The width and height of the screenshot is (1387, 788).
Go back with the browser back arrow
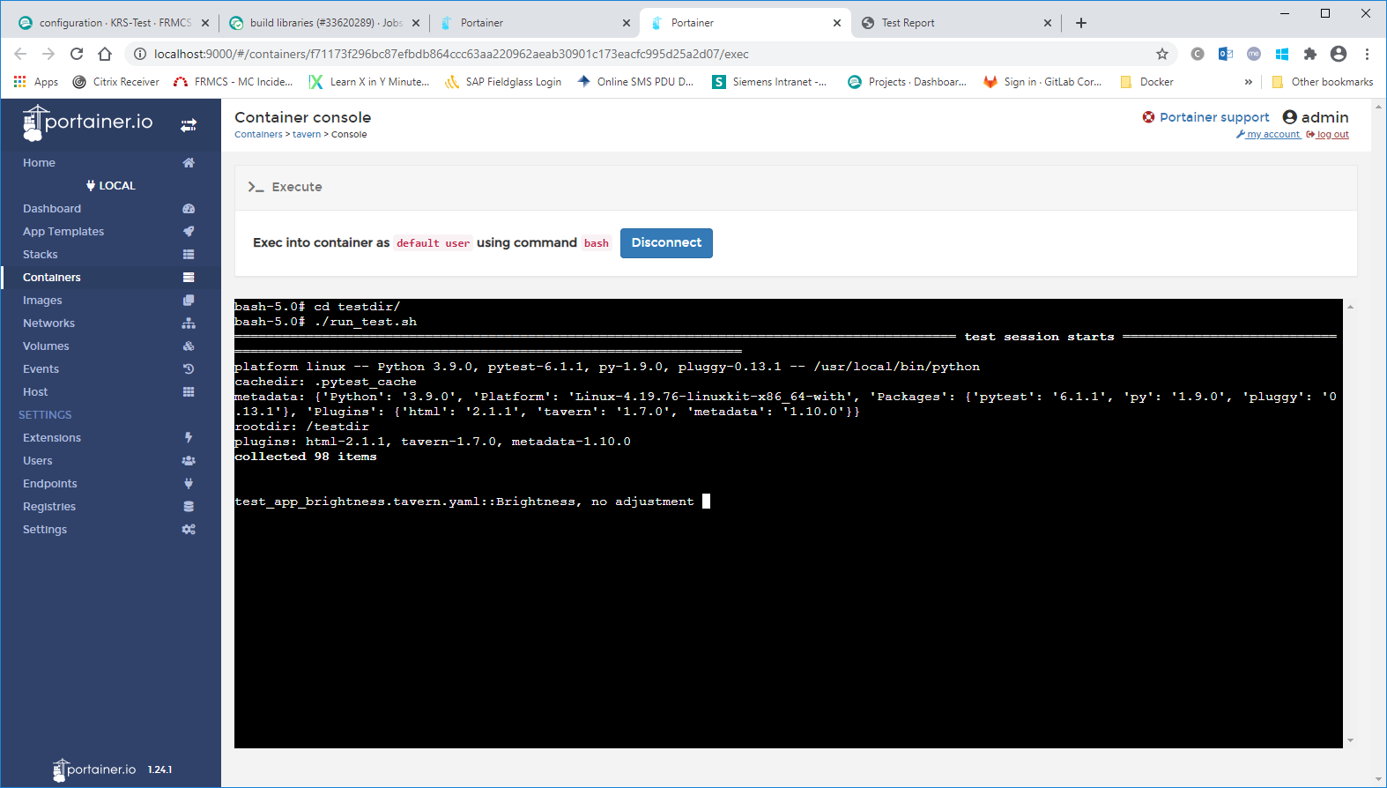[20, 54]
